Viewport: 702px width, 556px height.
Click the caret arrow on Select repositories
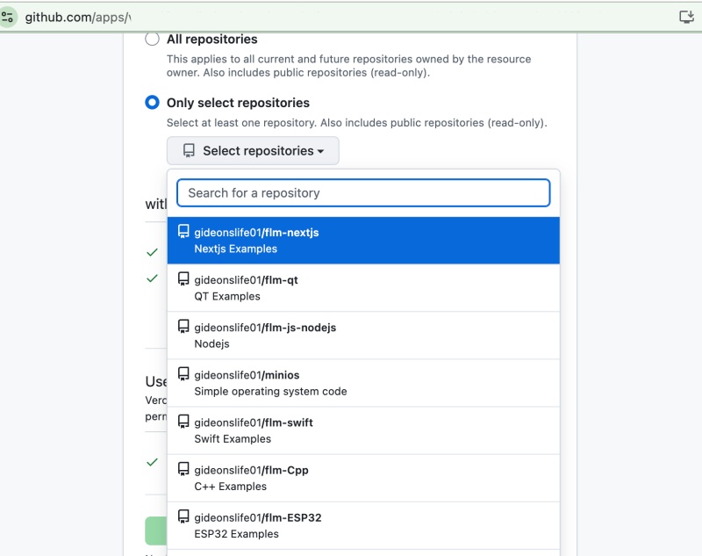pyautogui.click(x=320, y=151)
